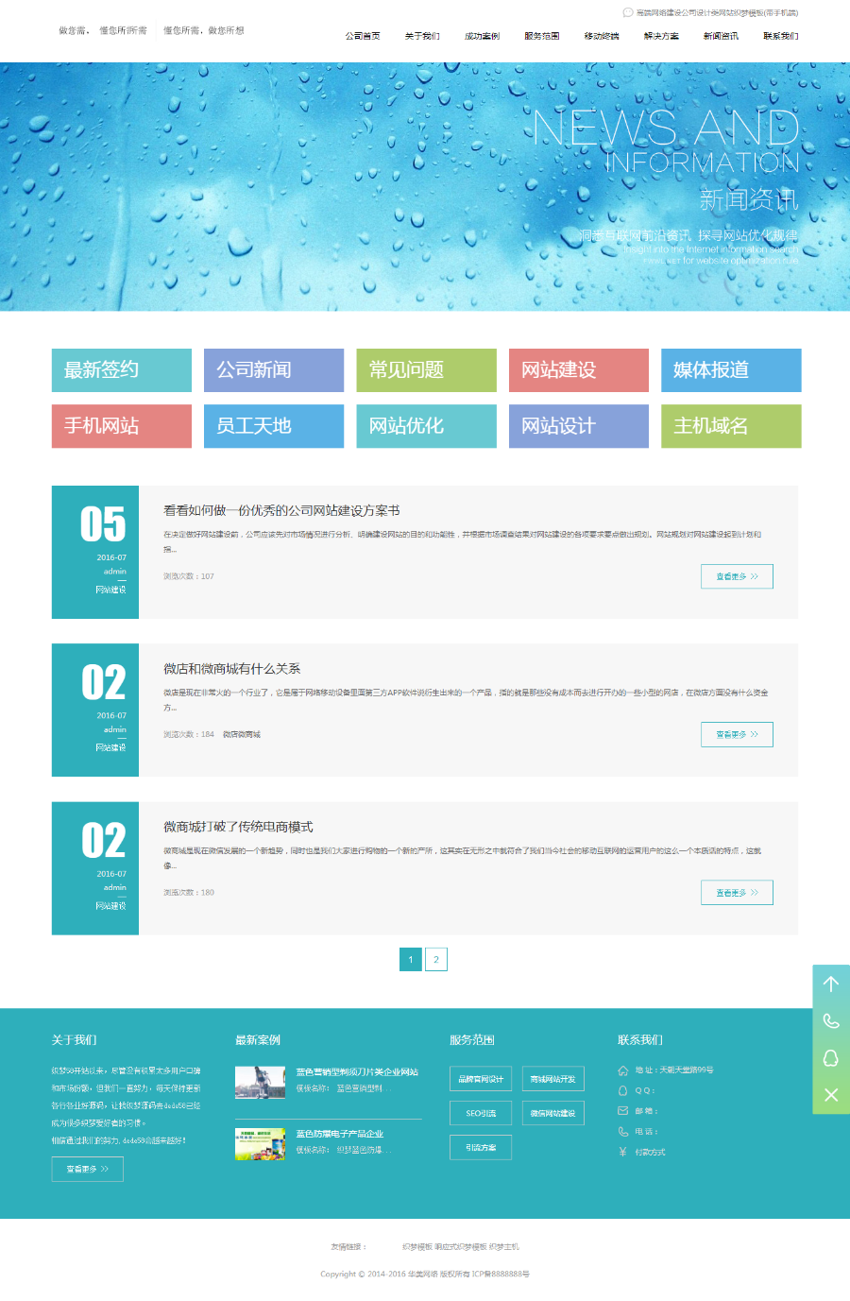
Task: Click the 引流方案 service button
Action: pyautogui.click(x=481, y=1147)
